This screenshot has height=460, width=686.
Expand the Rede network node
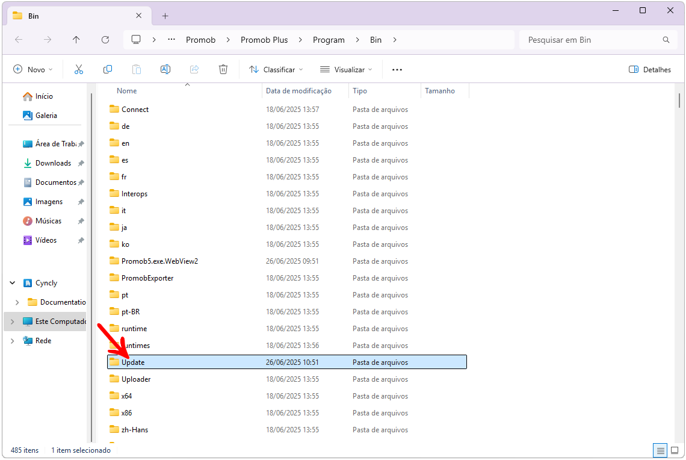[12, 341]
